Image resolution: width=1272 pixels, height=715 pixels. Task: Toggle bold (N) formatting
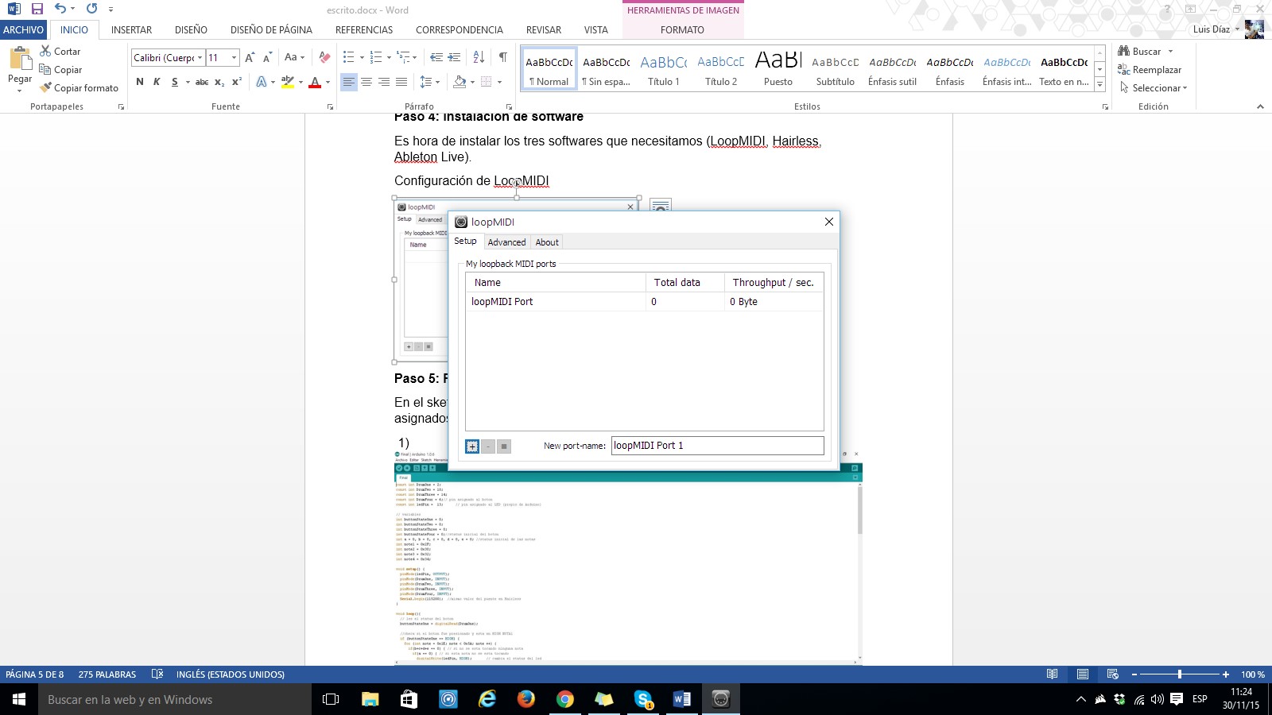point(140,82)
